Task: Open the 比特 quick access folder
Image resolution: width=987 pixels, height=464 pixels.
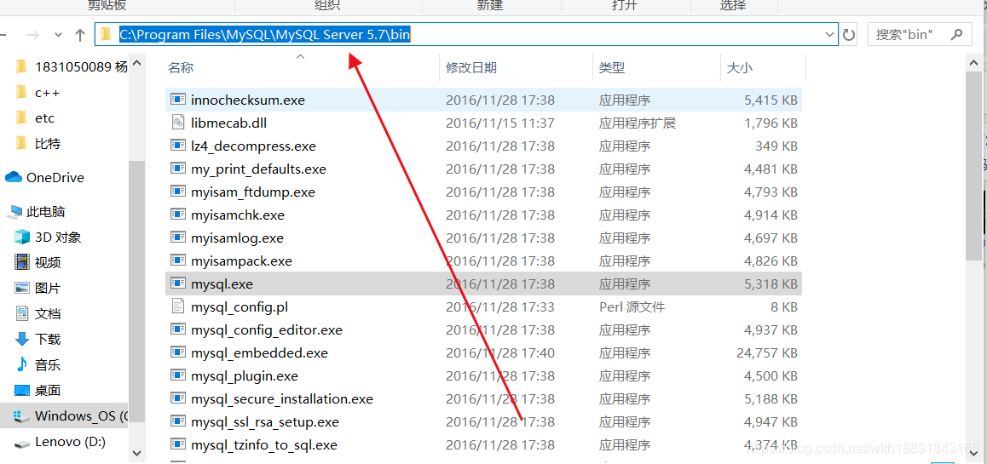Action: [48, 143]
